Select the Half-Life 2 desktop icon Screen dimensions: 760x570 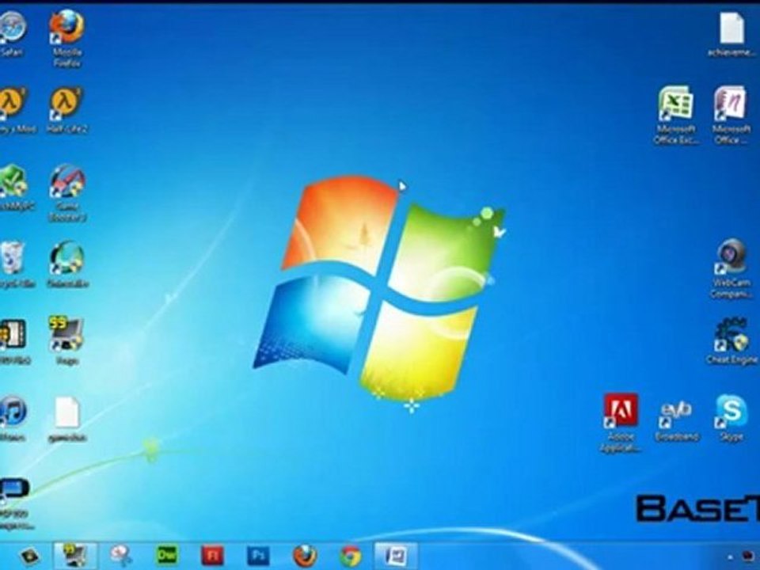pyautogui.click(x=66, y=109)
